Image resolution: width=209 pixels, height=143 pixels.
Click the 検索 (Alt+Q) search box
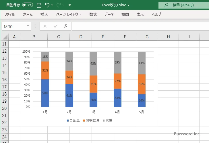(184, 5)
